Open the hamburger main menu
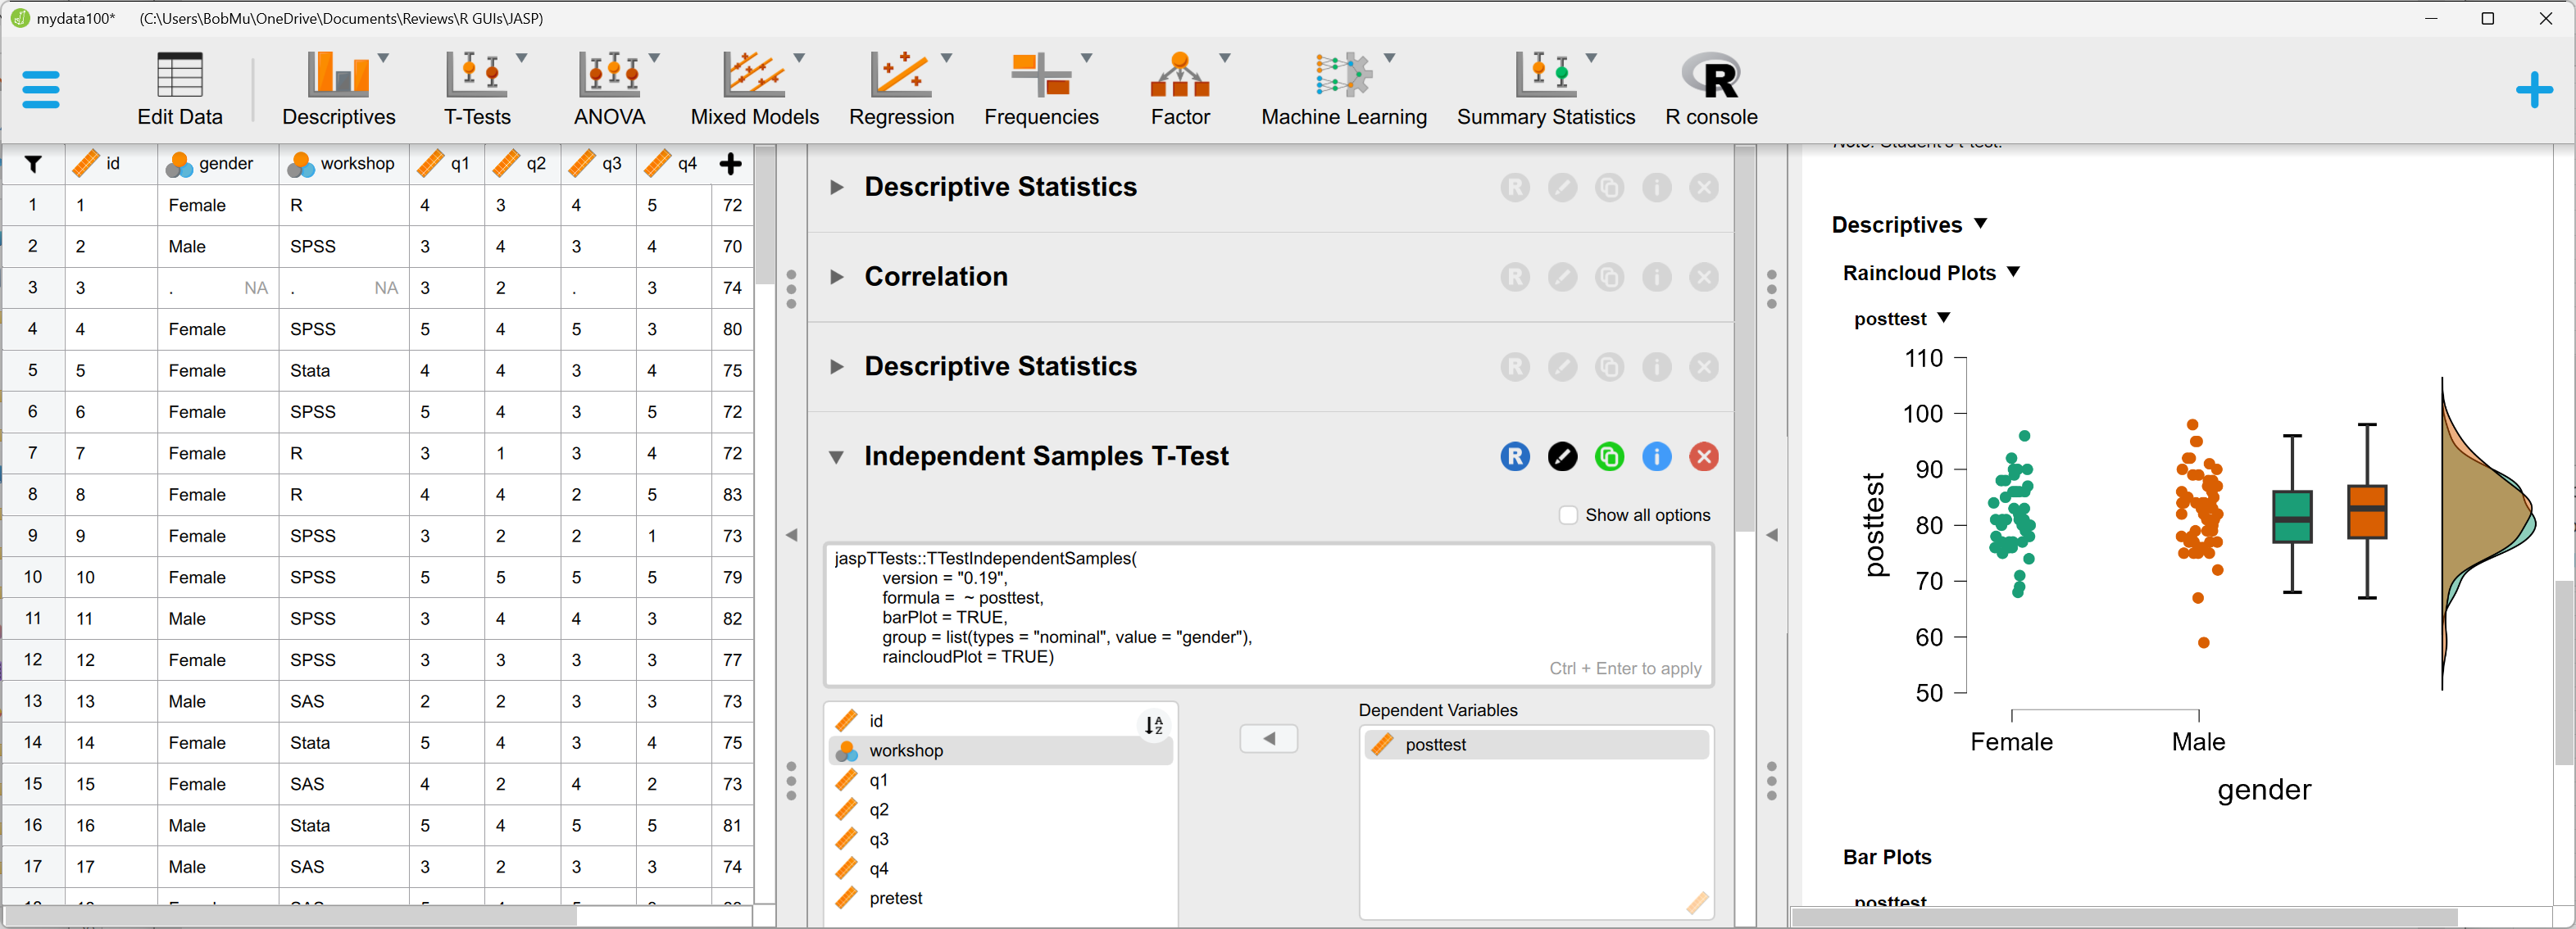Viewport: 2576px width, 929px height. 41,88
